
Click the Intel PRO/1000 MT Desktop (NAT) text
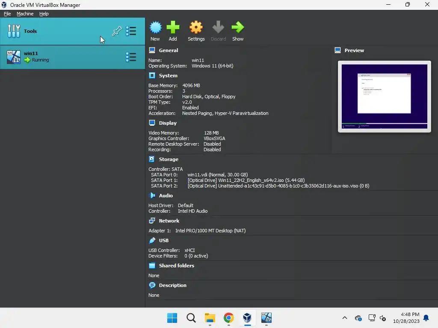click(x=210, y=231)
